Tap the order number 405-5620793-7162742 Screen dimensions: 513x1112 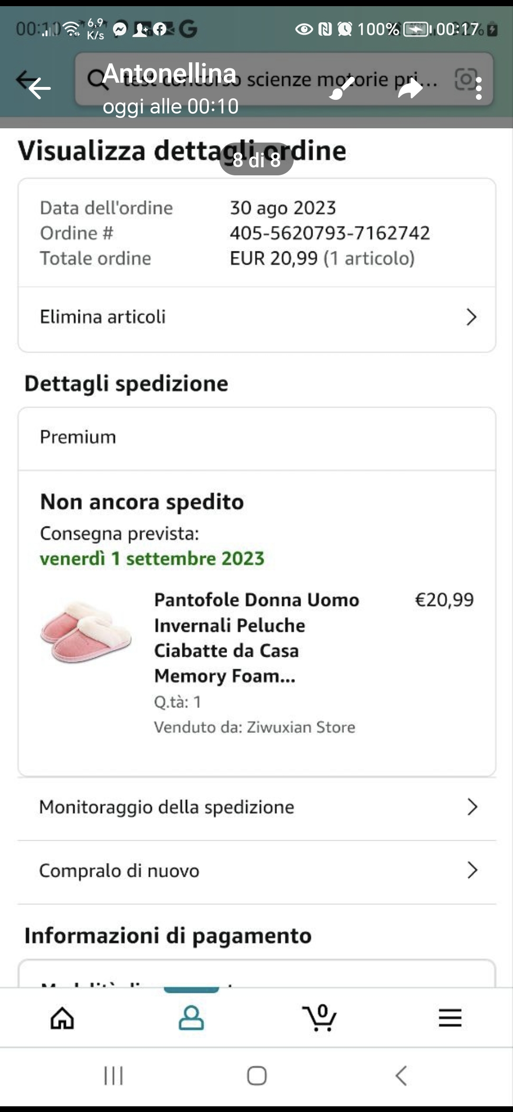[330, 233]
